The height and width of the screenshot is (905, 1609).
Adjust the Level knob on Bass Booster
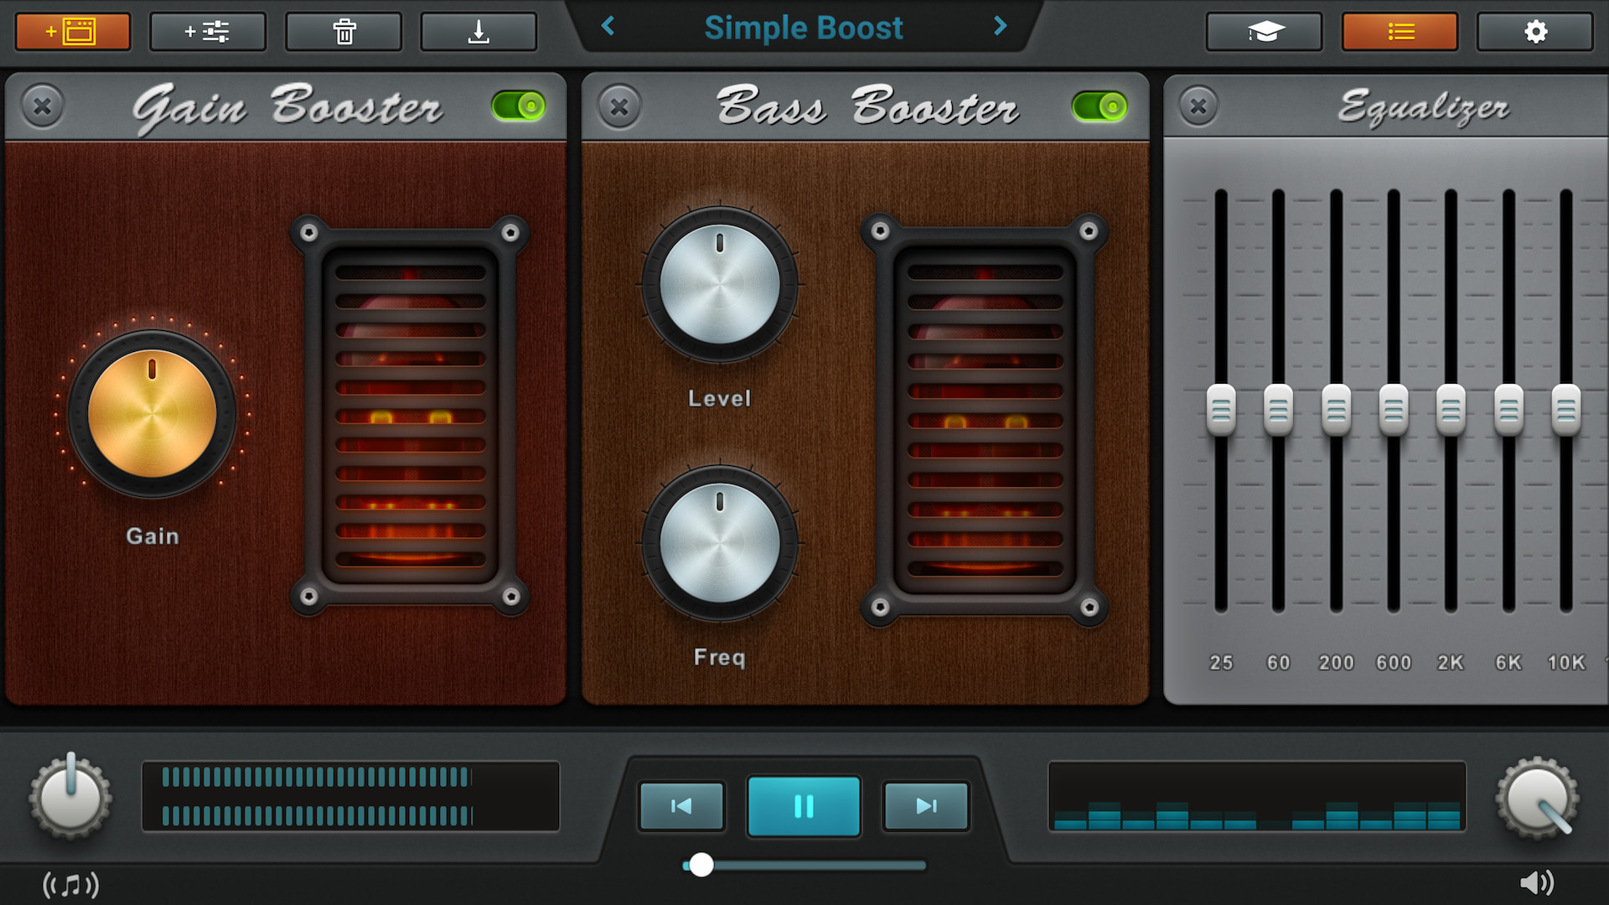(719, 287)
